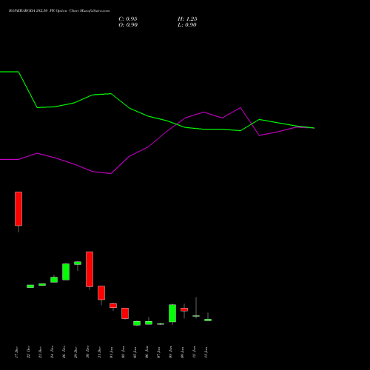Screen dimensions: 370x370
Task: Click the 26 Dec date label
Action: (x=64, y=352)
